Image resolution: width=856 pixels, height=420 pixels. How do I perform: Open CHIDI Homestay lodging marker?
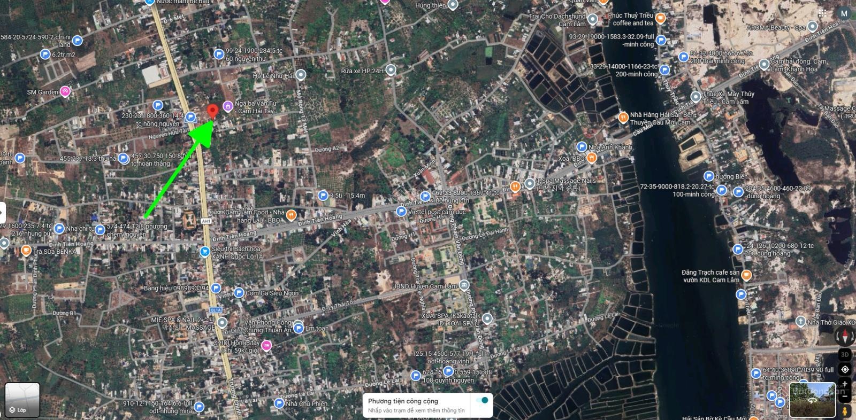[x=266, y=346]
